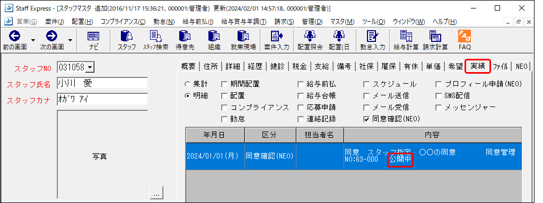Check the 配置 checkbox

point(224,96)
